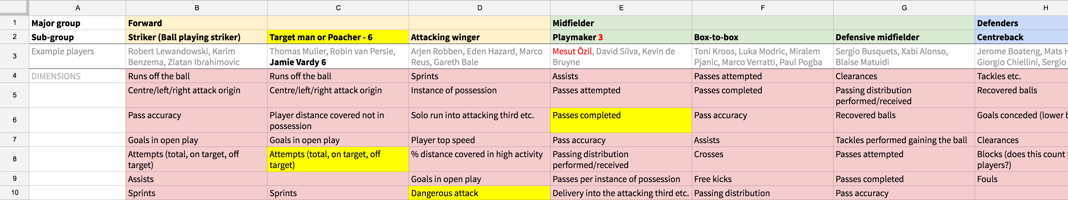Select the row 3 header
1068x200 pixels.
(x=14, y=56)
